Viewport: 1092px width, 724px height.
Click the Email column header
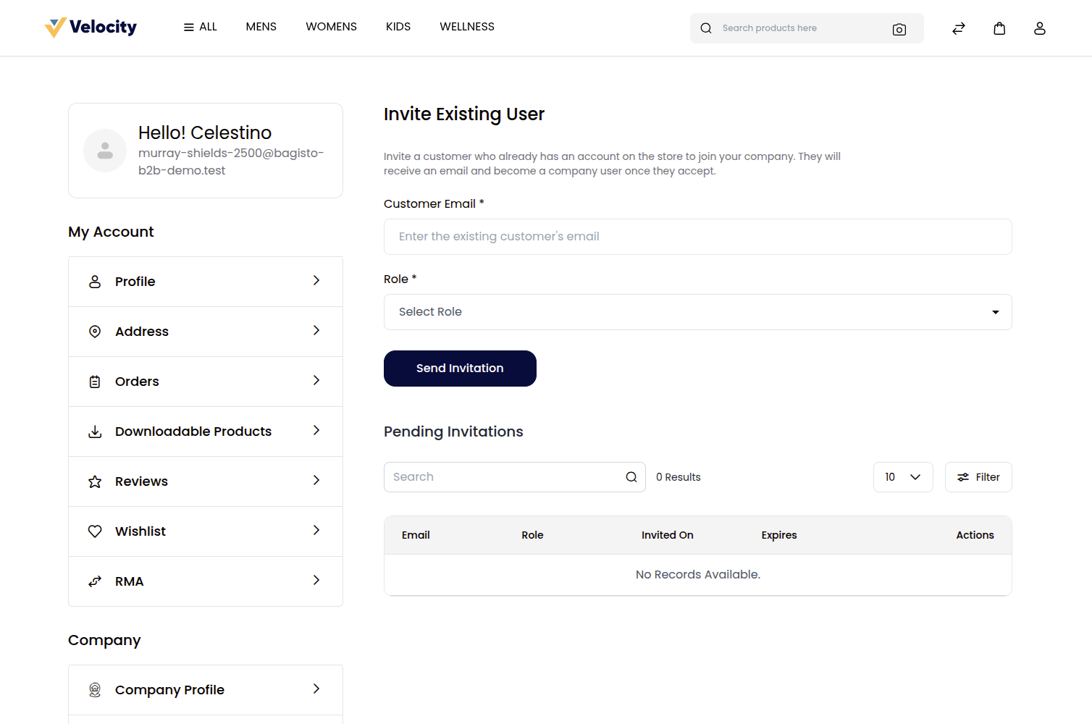pos(416,535)
